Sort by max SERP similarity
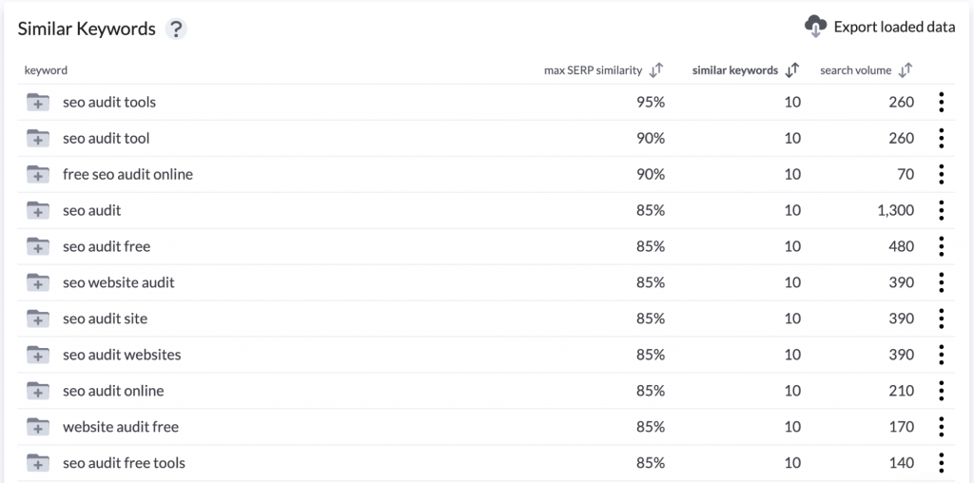The width and height of the screenshot is (974, 483). pyautogui.click(x=656, y=70)
